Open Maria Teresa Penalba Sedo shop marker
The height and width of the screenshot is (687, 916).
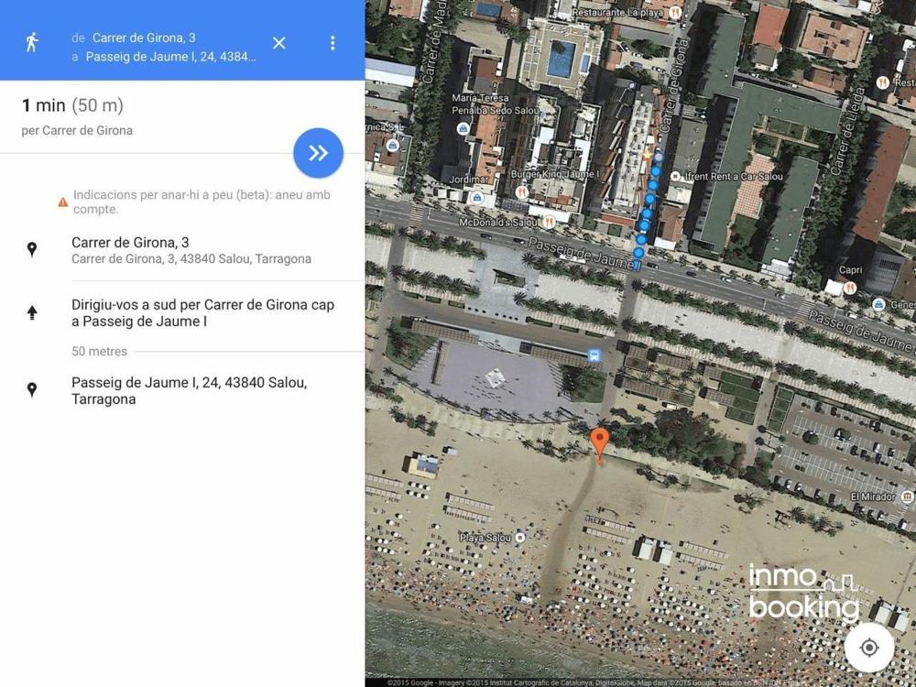click(x=463, y=128)
